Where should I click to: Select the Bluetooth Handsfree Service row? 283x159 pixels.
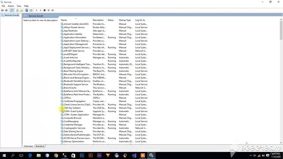[104, 81]
